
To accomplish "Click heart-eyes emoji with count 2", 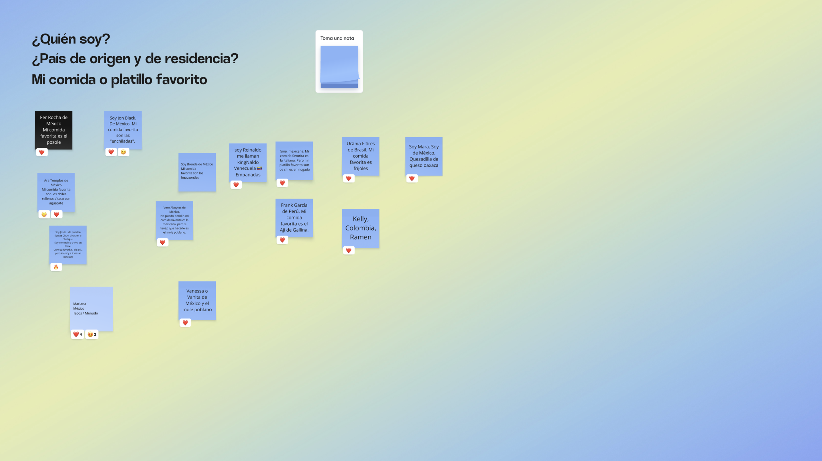I will point(92,334).
